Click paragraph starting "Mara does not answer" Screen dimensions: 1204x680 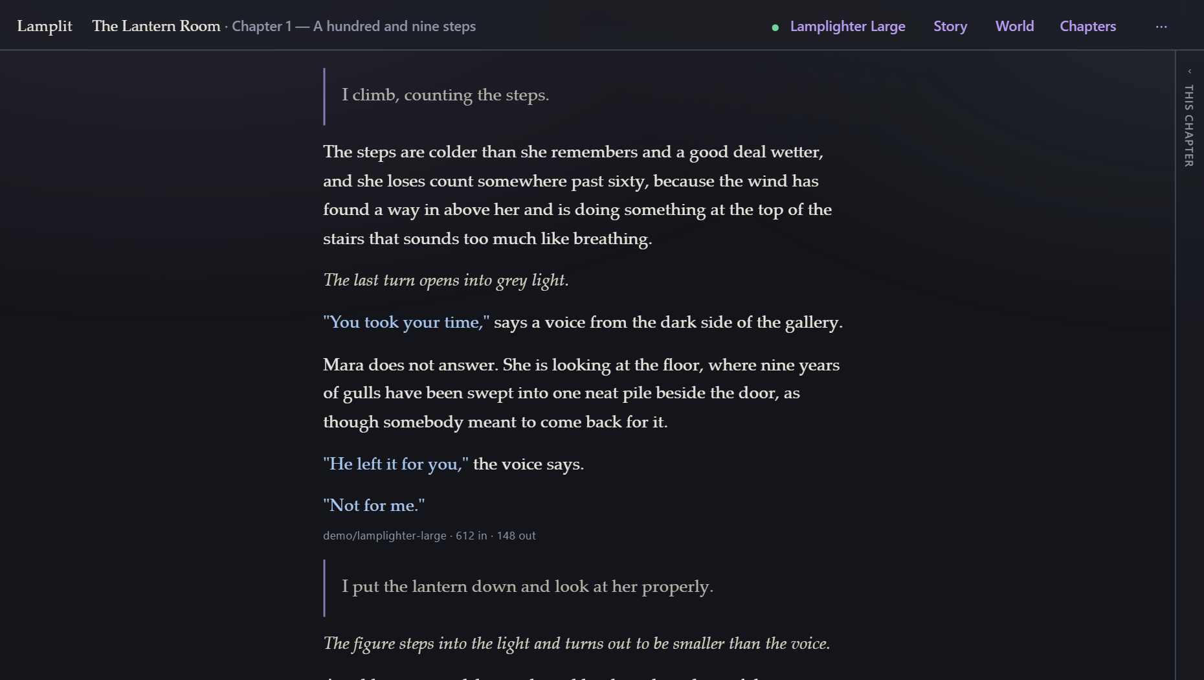581,393
